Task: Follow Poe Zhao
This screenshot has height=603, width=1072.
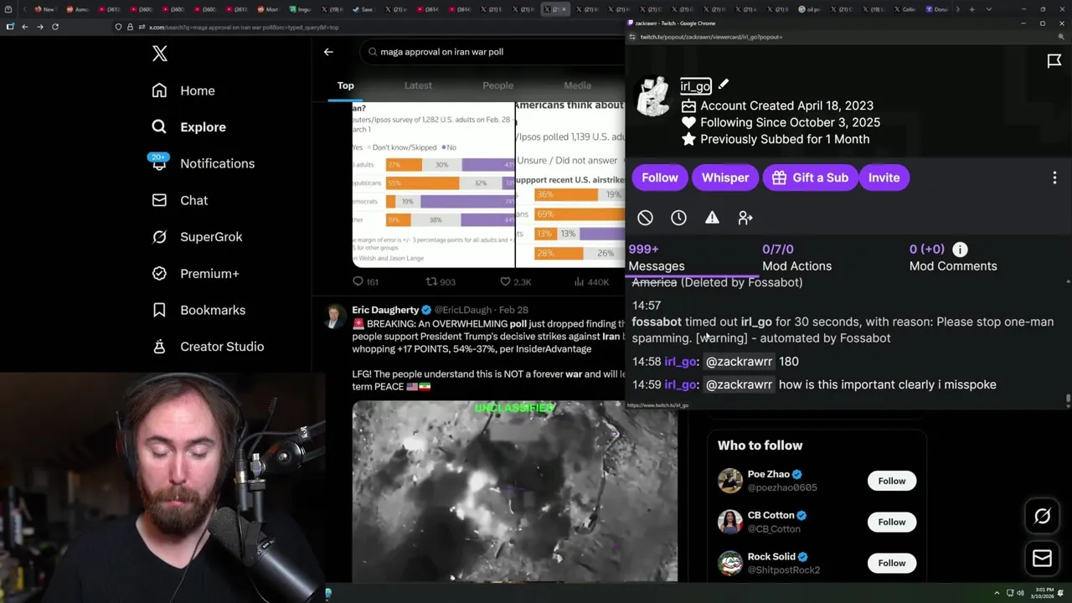Action: (891, 481)
